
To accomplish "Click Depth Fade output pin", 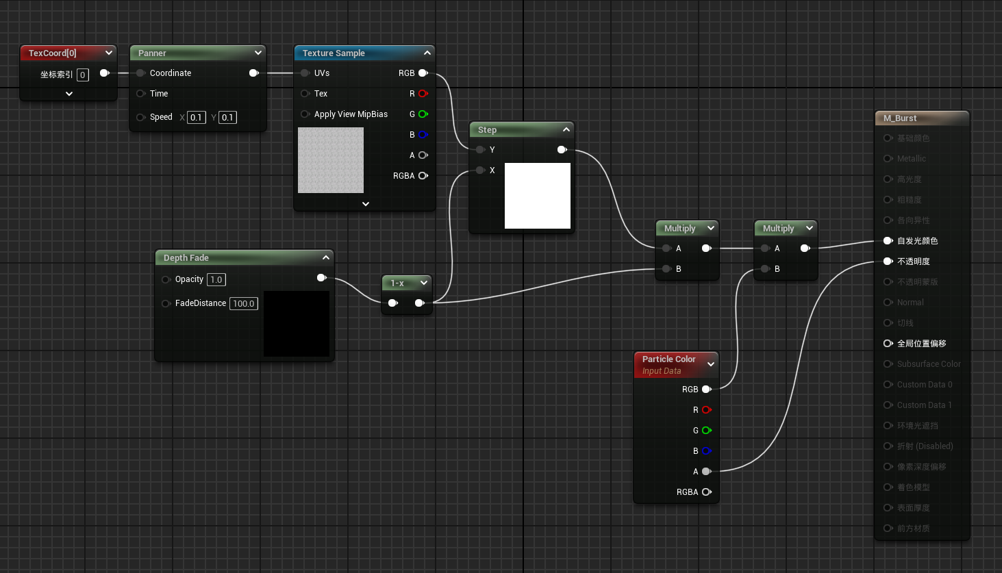I will pos(321,278).
